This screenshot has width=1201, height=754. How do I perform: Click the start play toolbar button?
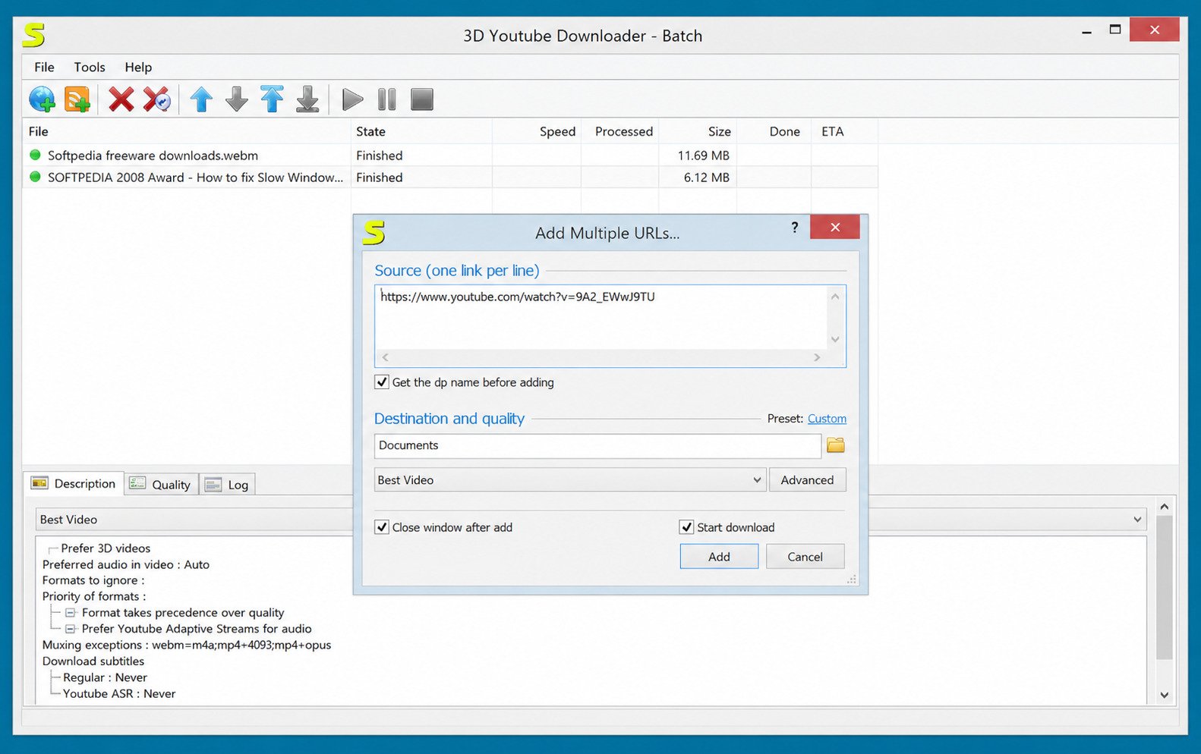pos(352,99)
